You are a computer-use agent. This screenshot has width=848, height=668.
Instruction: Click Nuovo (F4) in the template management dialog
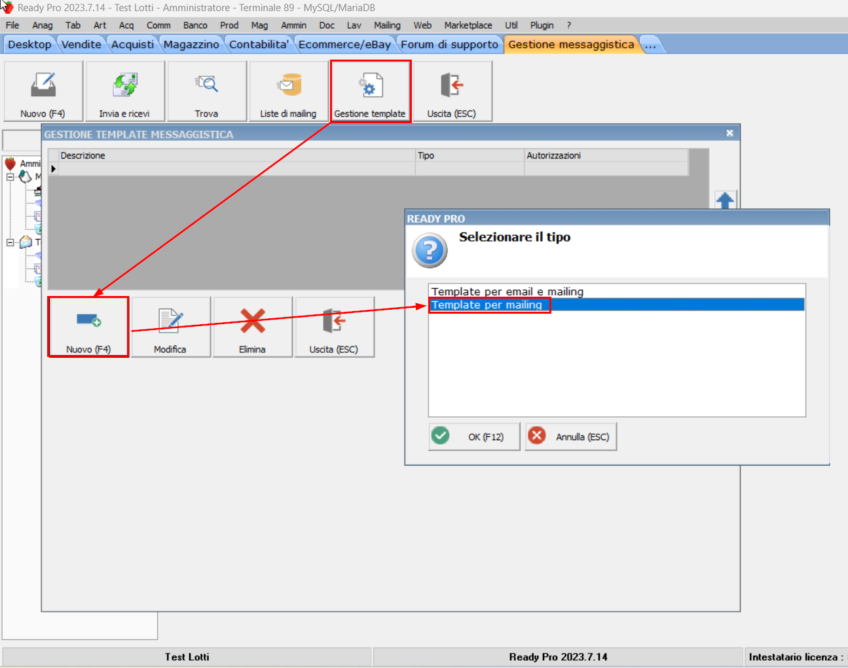tap(88, 327)
